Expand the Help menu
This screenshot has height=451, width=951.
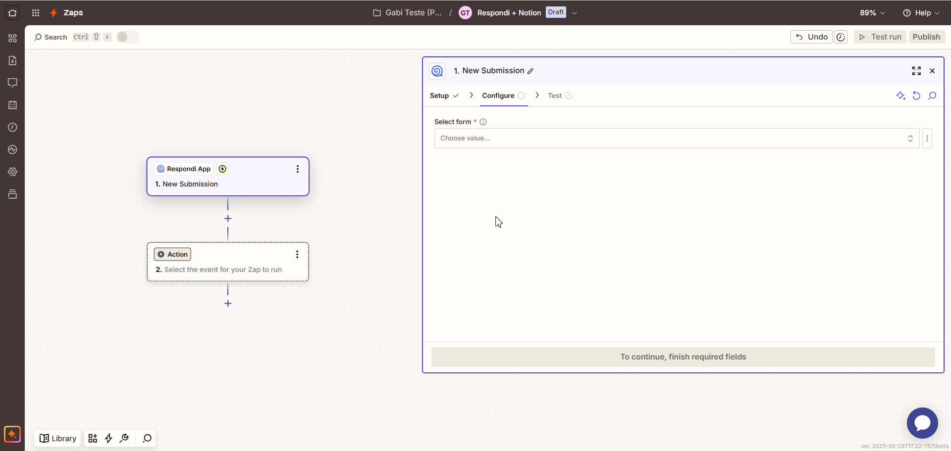coord(921,13)
